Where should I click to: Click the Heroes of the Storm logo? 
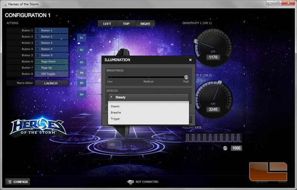pos(38,127)
